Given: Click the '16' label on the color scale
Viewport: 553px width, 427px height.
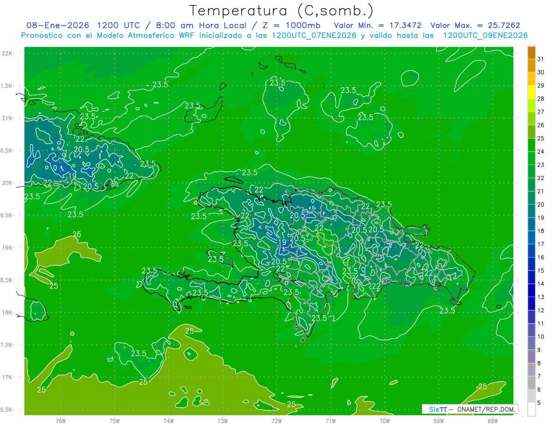Looking at the screenshot, I should tap(541, 257).
